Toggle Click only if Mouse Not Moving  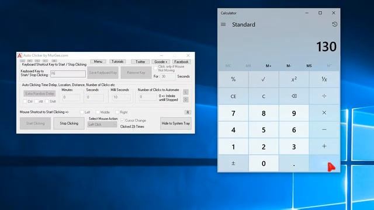[x=155, y=68]
